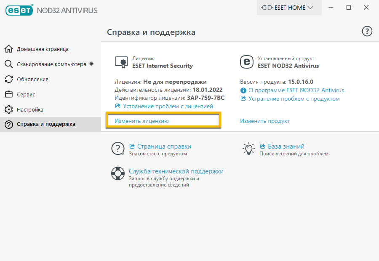Click the Изменить лицензию link
This screenshot has height=261, width=379.
(x=141, y=121)
